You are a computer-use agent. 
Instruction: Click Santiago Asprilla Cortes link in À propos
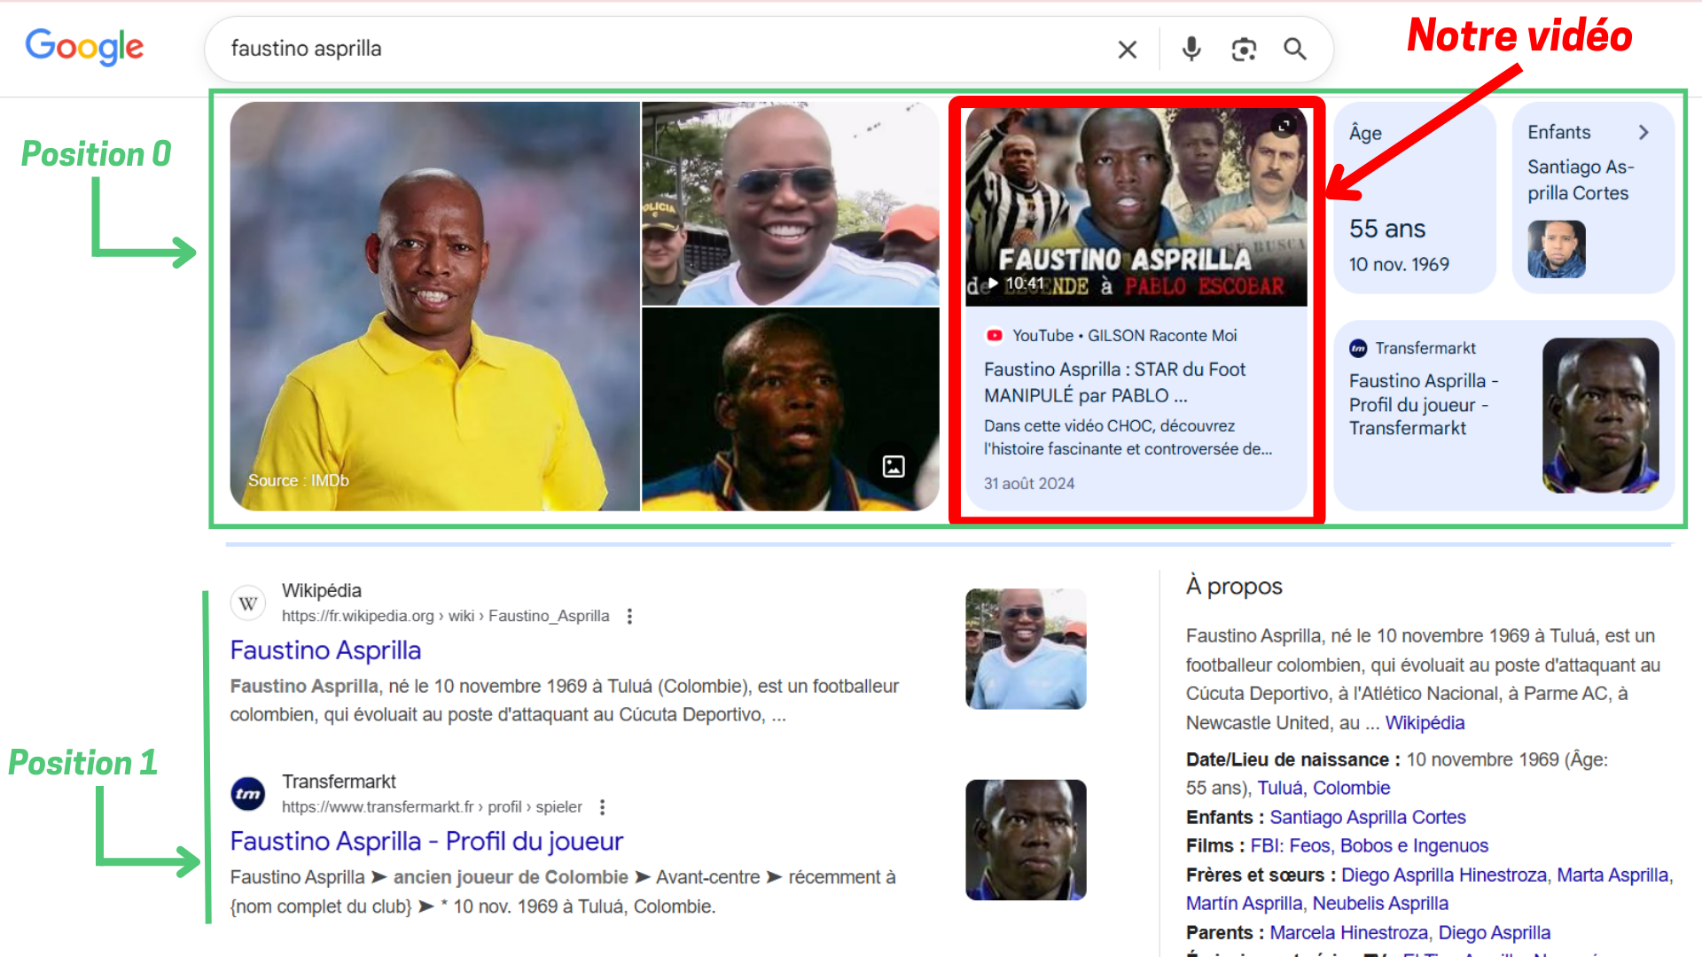coord(1367,817)
